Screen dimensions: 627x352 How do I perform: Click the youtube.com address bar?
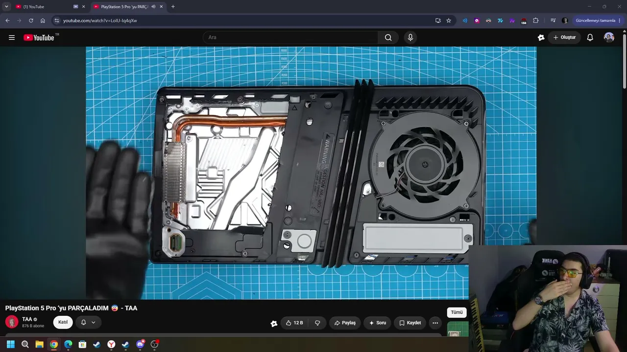[242, 21]
